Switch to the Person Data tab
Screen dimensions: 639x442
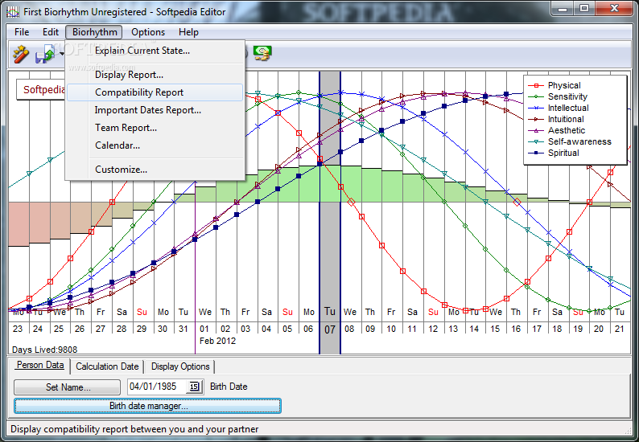(x=40, y=365)
